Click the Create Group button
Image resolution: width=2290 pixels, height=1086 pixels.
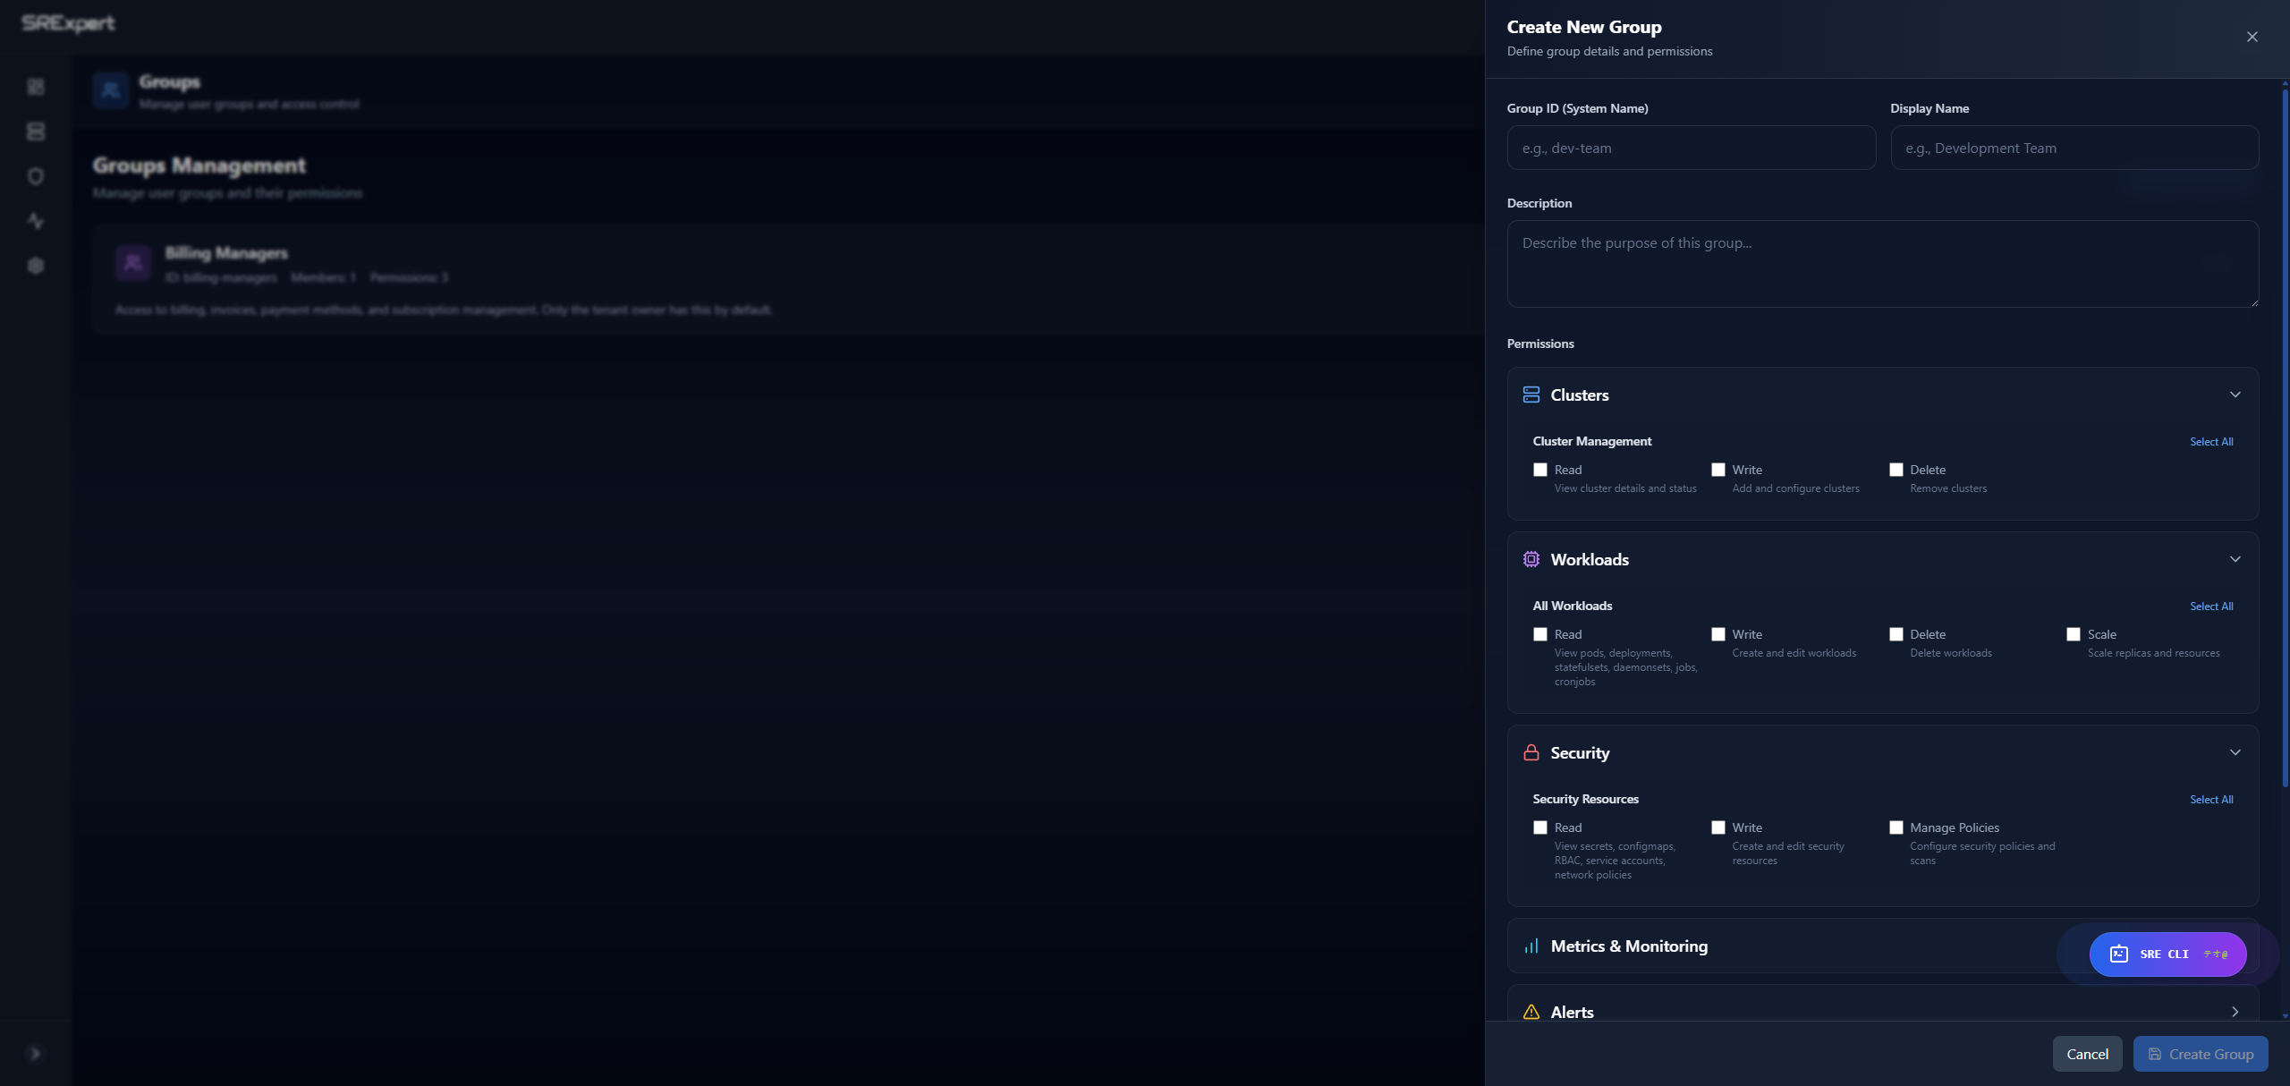coord(2201,1053)
